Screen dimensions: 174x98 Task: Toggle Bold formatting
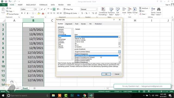pos(22,13)
